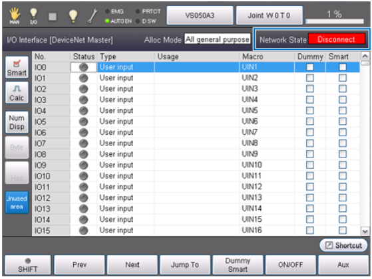Click the Jump To button
This screenshot has height=279, width=372.
tap(185, 264)
